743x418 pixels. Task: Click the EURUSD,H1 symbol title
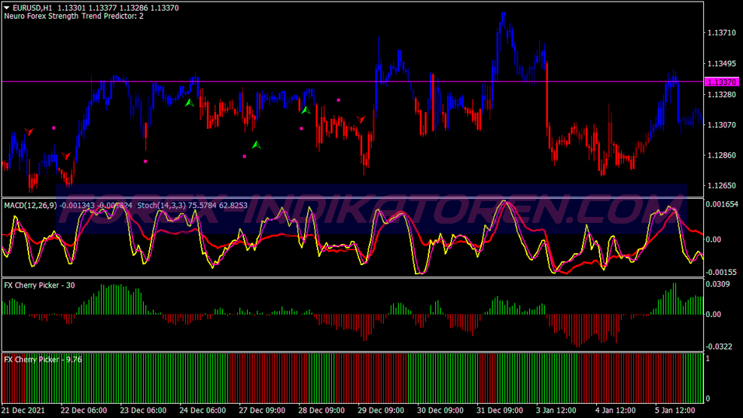pos(32,8)
